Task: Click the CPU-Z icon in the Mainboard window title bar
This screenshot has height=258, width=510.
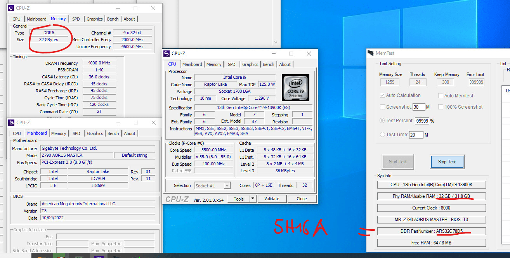Action: [x=10, y=123]
